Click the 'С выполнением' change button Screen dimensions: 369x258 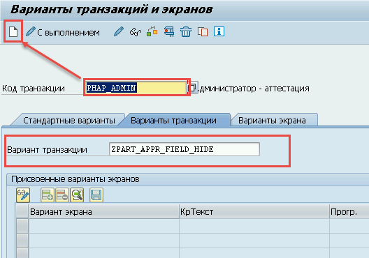point(63,32)
